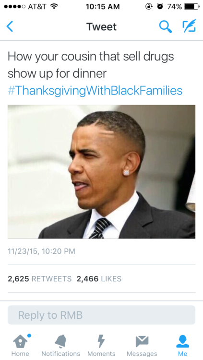Tap the alarm clock status icon
The height and width of the screenshot is (360, 203).
(x=160, y=7)
